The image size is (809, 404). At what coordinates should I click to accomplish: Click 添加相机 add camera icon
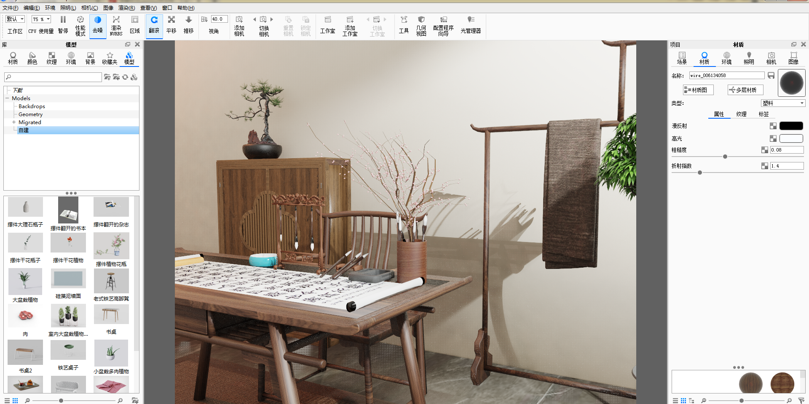[x=239, y=26]
